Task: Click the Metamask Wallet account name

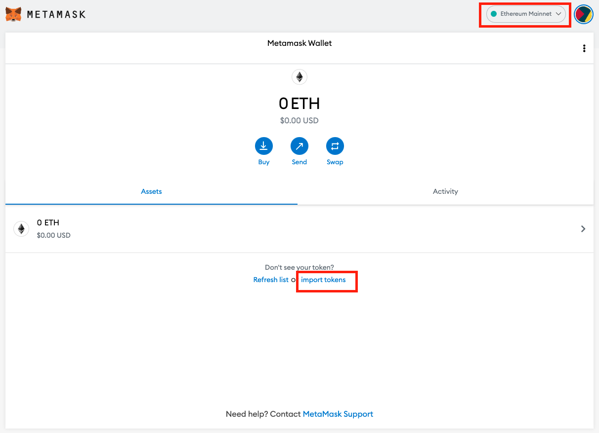Action: point(299,43)
